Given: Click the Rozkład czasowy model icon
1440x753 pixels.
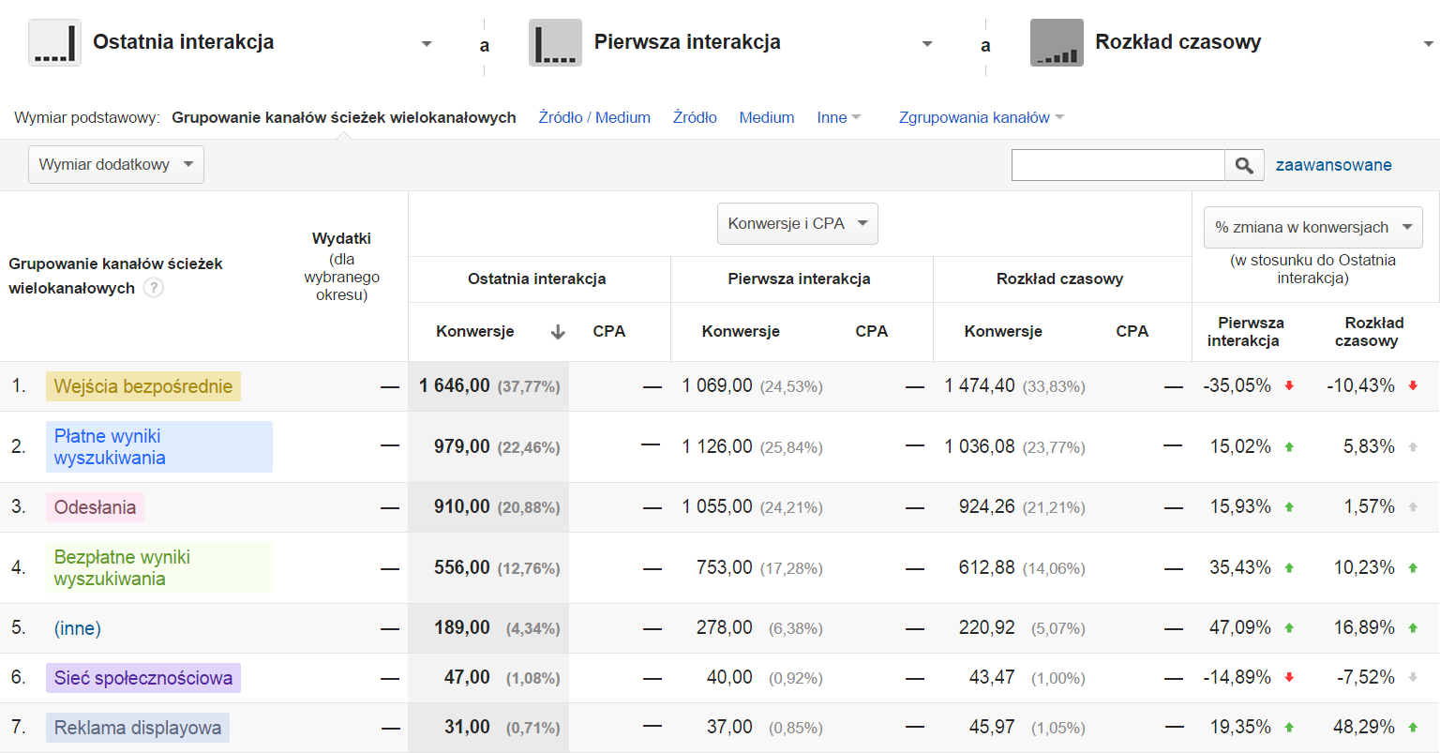Looking at the screenshot, I should tap(1057, 43).
